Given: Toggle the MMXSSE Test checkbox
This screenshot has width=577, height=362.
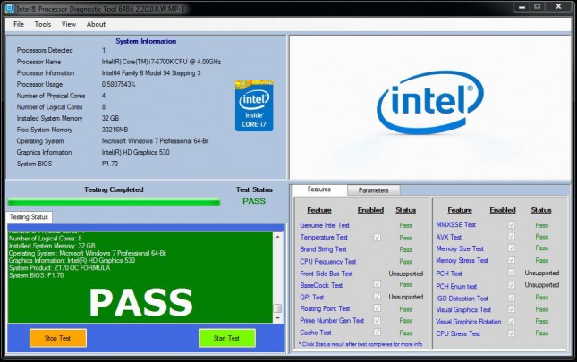Looking at the screenshot, I should tap(512, 224).
